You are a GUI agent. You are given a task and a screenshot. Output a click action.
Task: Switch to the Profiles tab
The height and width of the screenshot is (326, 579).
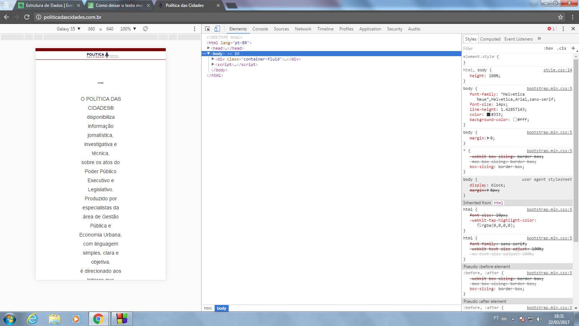click(346, 29)
